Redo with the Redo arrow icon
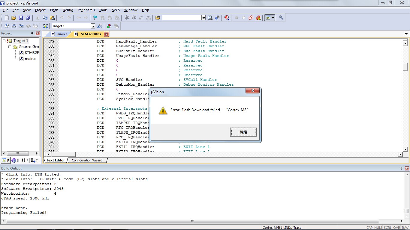The image size is (410, 230). pyautogui.click(x=69, y=18)
